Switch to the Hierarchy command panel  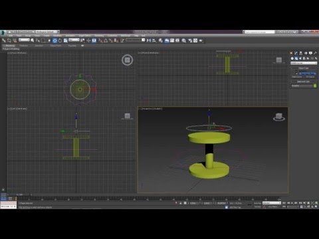pos(301,53)
